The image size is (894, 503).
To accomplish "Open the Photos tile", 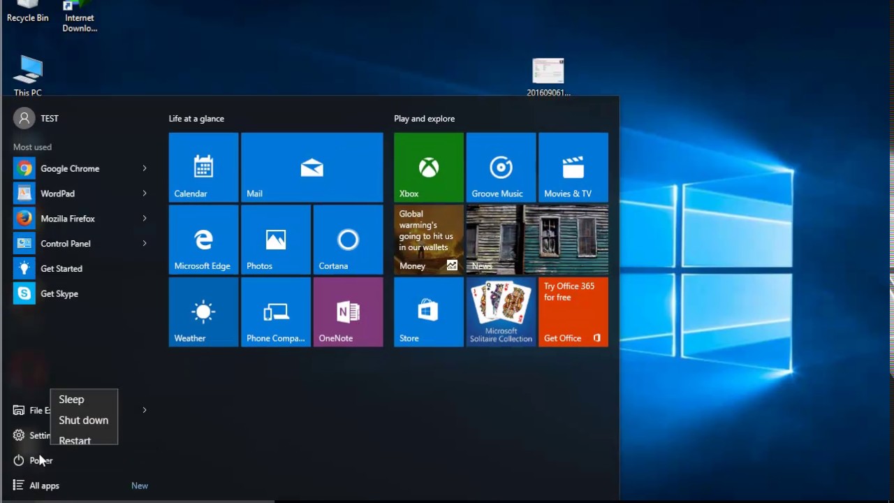I will coord(276,240).
